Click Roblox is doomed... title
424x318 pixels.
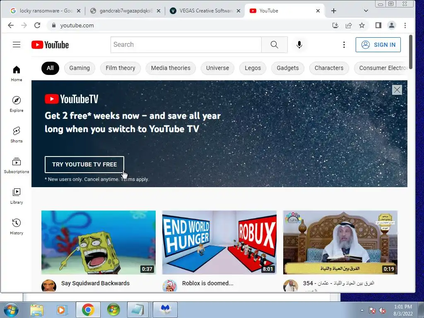(x=207, y=283)
